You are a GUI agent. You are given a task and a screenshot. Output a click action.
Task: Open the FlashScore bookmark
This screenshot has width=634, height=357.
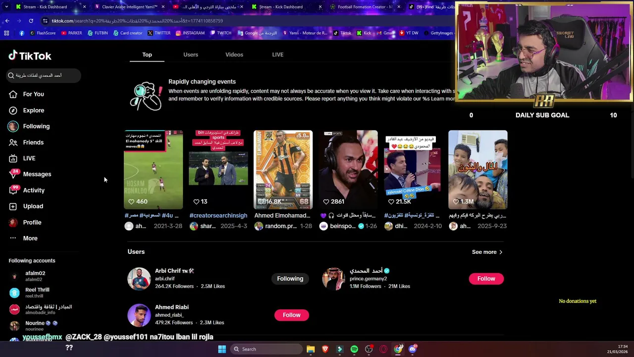(43, 33)
